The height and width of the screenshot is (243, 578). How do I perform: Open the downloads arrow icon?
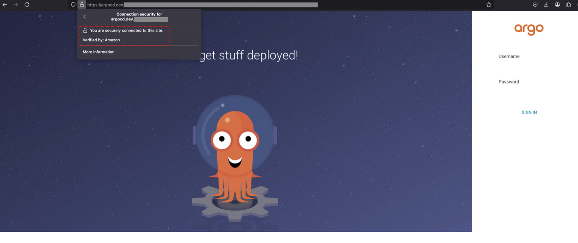(x=546, y=4)
